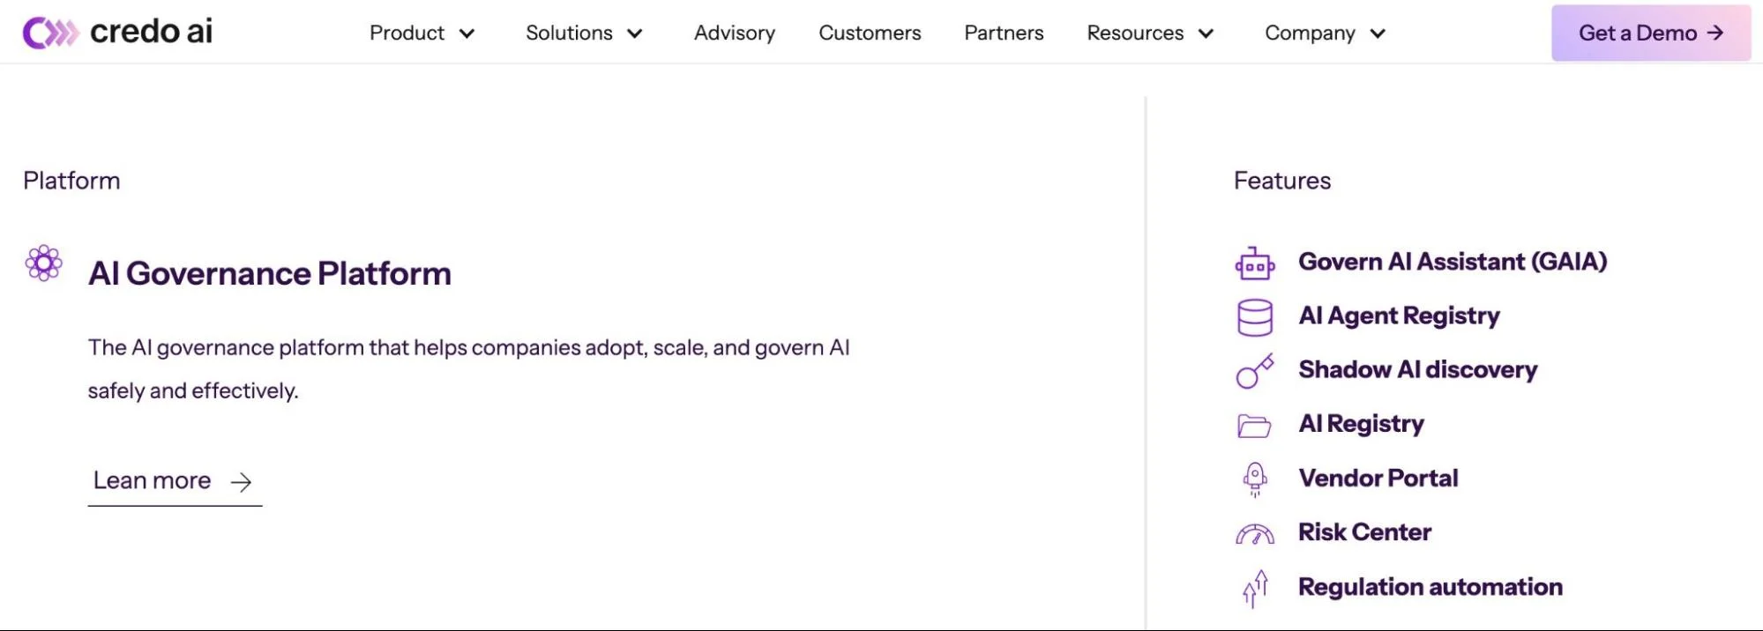Click the robot icon beside Govern AI Assistant
Viewport: 1763px width, 631px height.
(1254, 264)
